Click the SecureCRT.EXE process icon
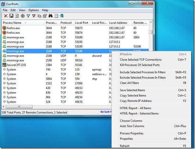 pos(4,65)
